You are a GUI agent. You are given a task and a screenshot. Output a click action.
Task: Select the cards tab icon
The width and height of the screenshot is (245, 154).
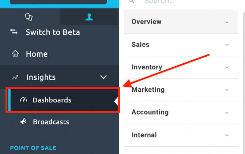(x=28, y=17)
